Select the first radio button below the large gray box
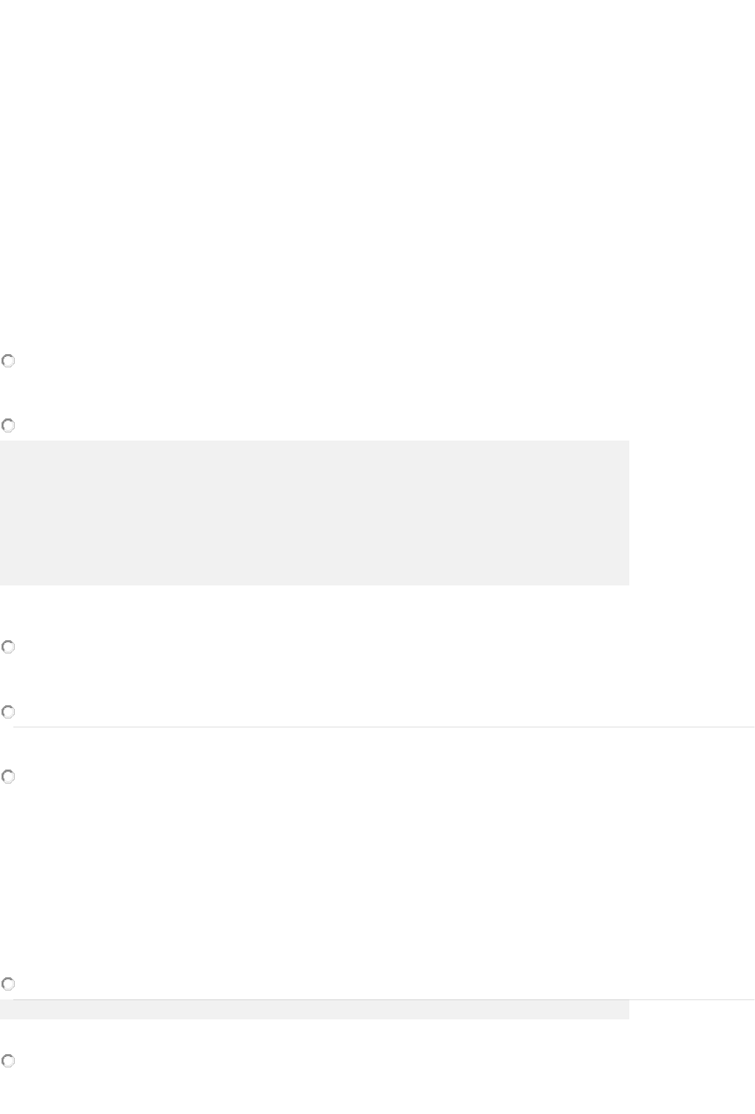The width and height of the screenshot is (755, 1114). point(8,647)
